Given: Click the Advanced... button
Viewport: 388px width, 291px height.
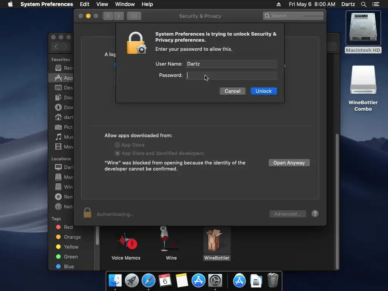Looking at the screenshot, I should [288, 214].
